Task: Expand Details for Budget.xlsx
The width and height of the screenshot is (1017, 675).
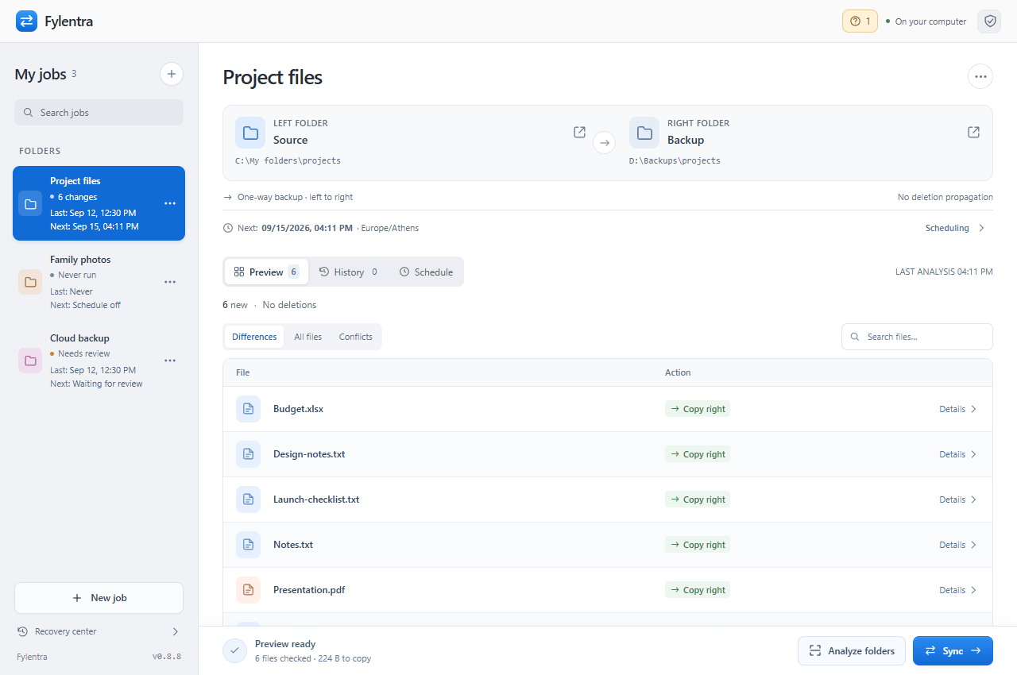Action: tap(957, 409)
